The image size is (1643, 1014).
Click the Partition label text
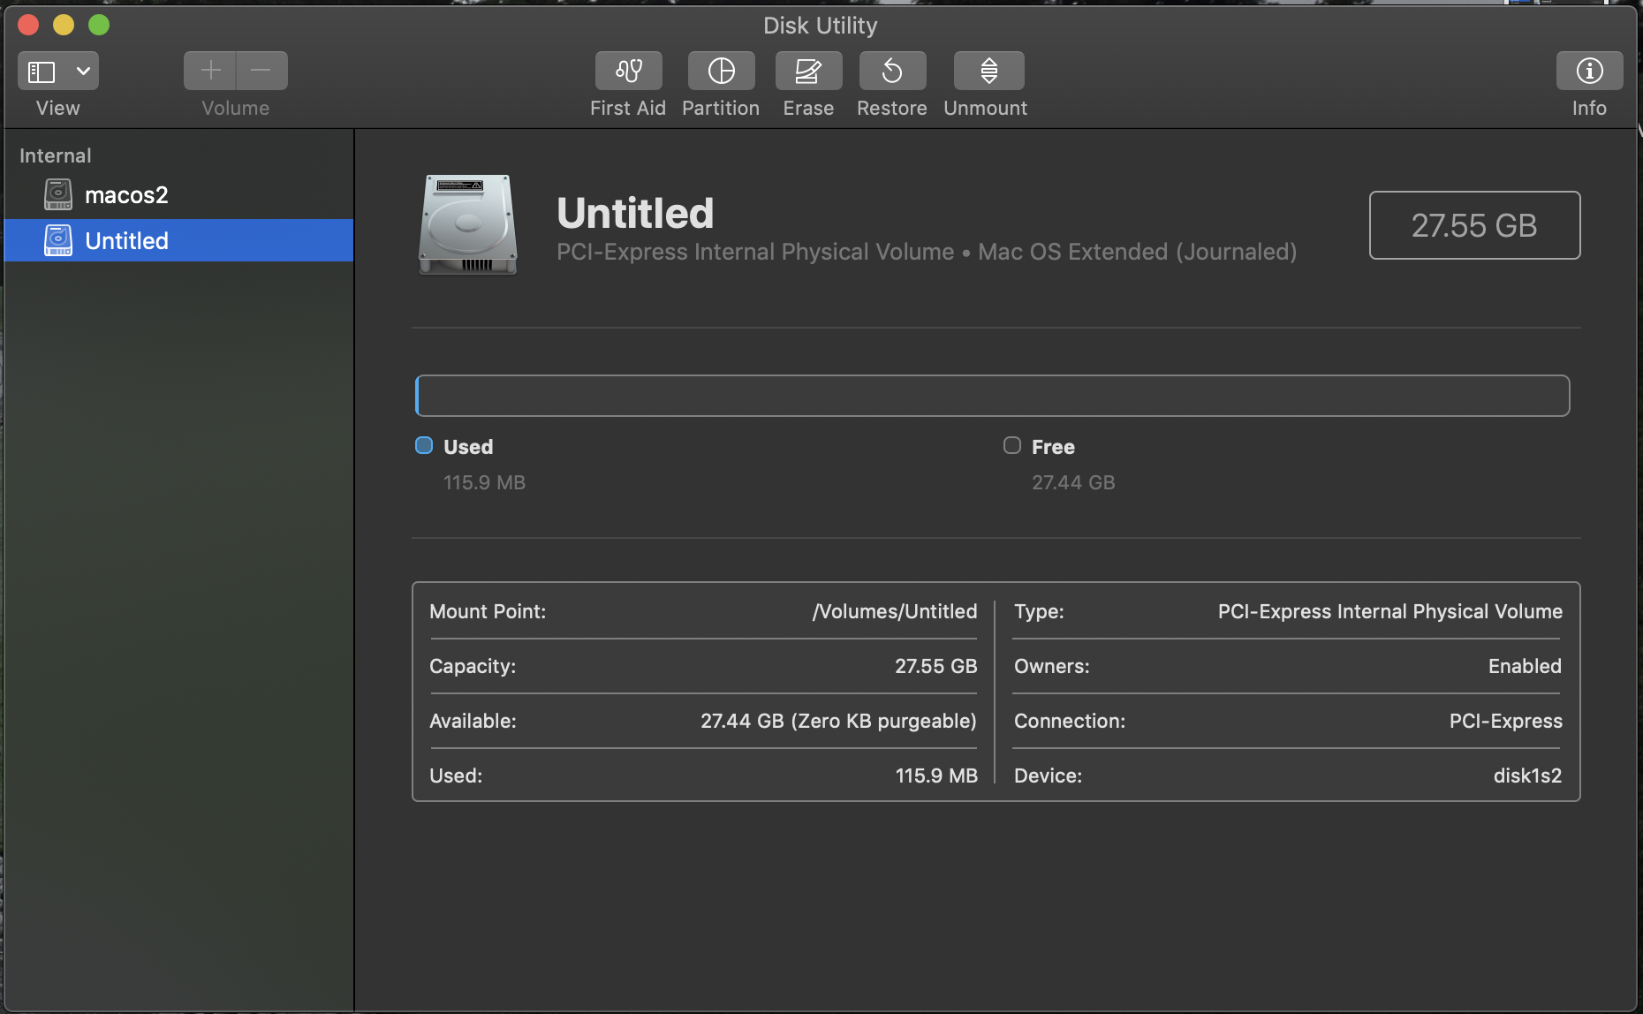point(721,108)
